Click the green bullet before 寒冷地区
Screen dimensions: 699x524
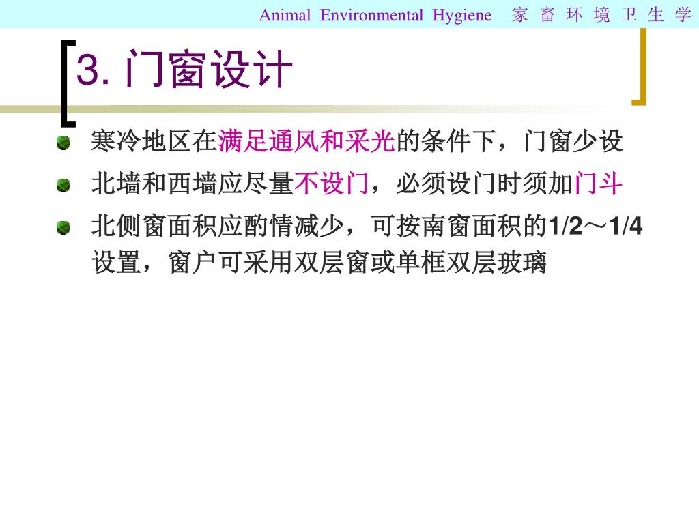click(63, 143)
